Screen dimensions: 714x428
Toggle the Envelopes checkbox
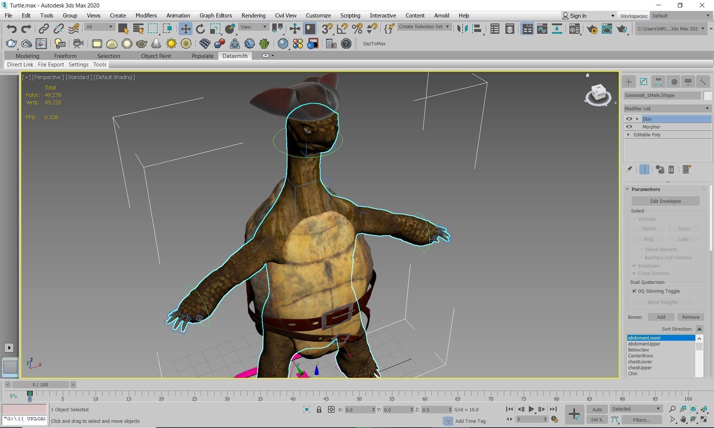pyautogui.click(x=634, y=266)
